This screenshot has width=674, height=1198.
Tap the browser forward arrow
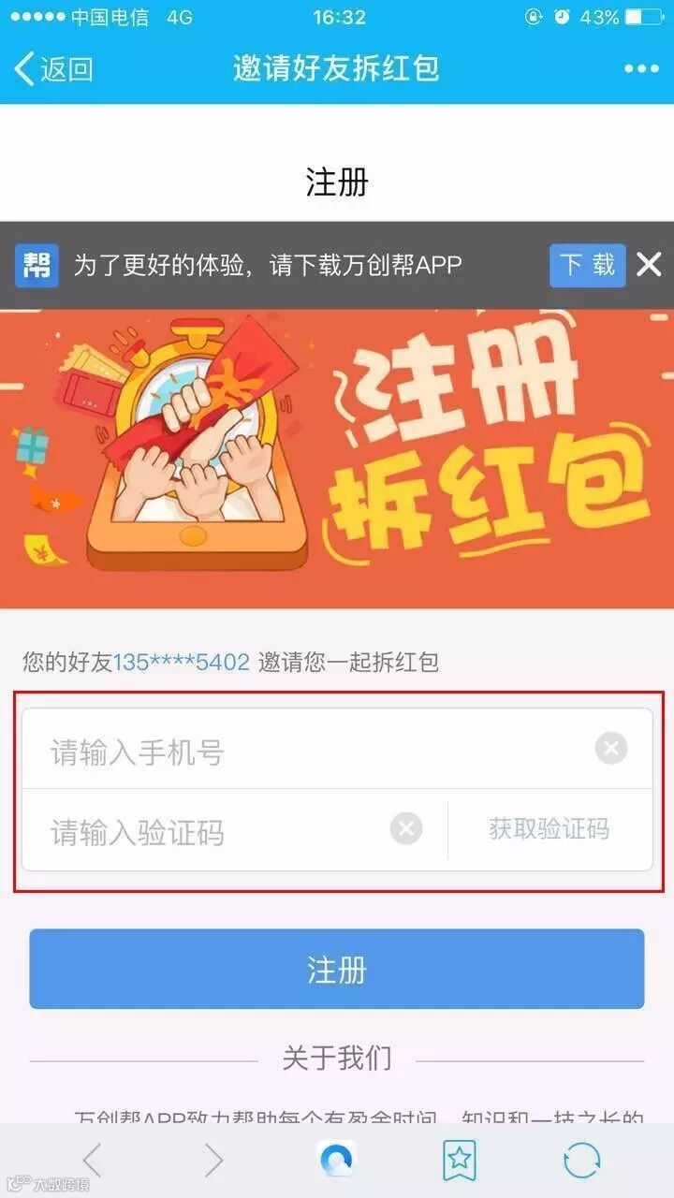(x=214, y=1161)
